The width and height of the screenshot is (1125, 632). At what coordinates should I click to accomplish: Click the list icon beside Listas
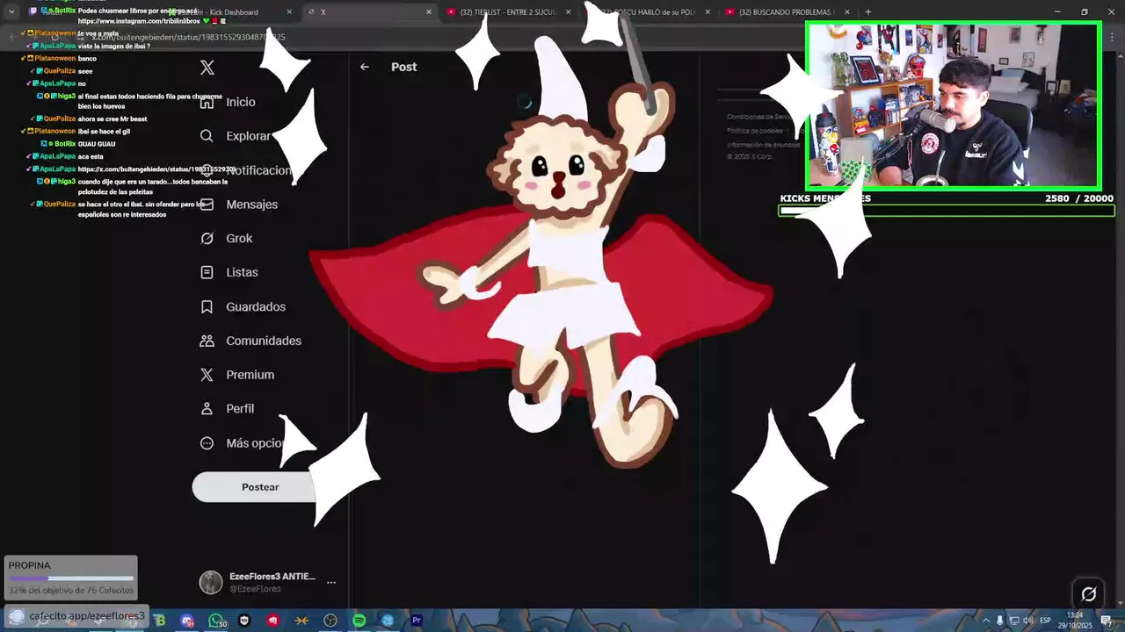click(207, 273)
